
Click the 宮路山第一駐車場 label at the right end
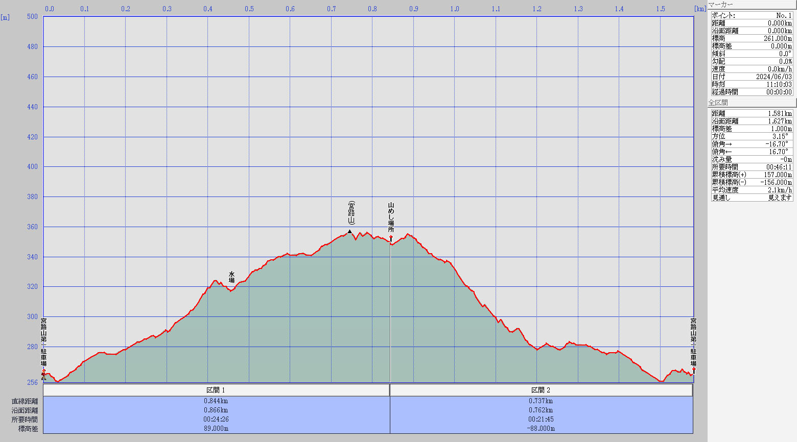click(x=693, y=342)
